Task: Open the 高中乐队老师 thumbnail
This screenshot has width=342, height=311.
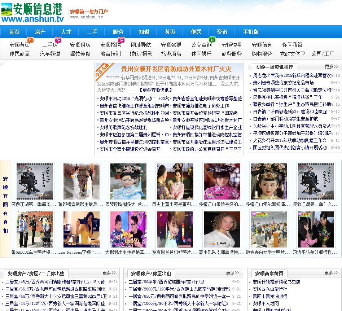Action: point(222,229)
